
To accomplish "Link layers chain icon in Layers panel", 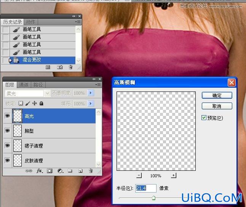I will coord(29,171).
